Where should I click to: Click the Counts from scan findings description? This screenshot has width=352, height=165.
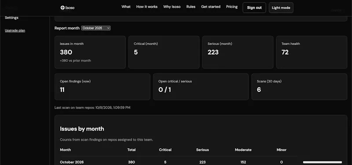coord(106,139)
